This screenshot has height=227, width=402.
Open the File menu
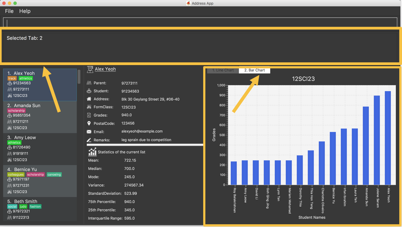9,11
